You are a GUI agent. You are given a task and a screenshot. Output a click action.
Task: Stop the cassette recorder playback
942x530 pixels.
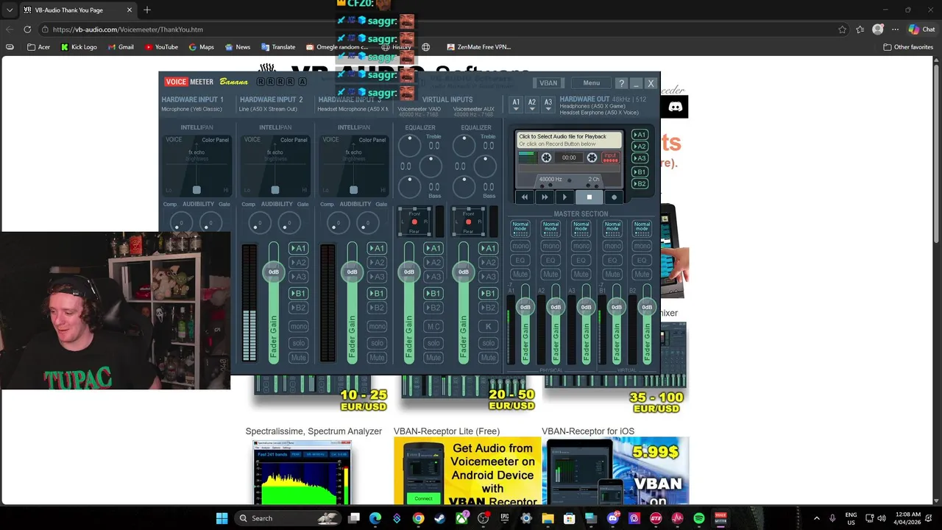(x=589, y=197)
